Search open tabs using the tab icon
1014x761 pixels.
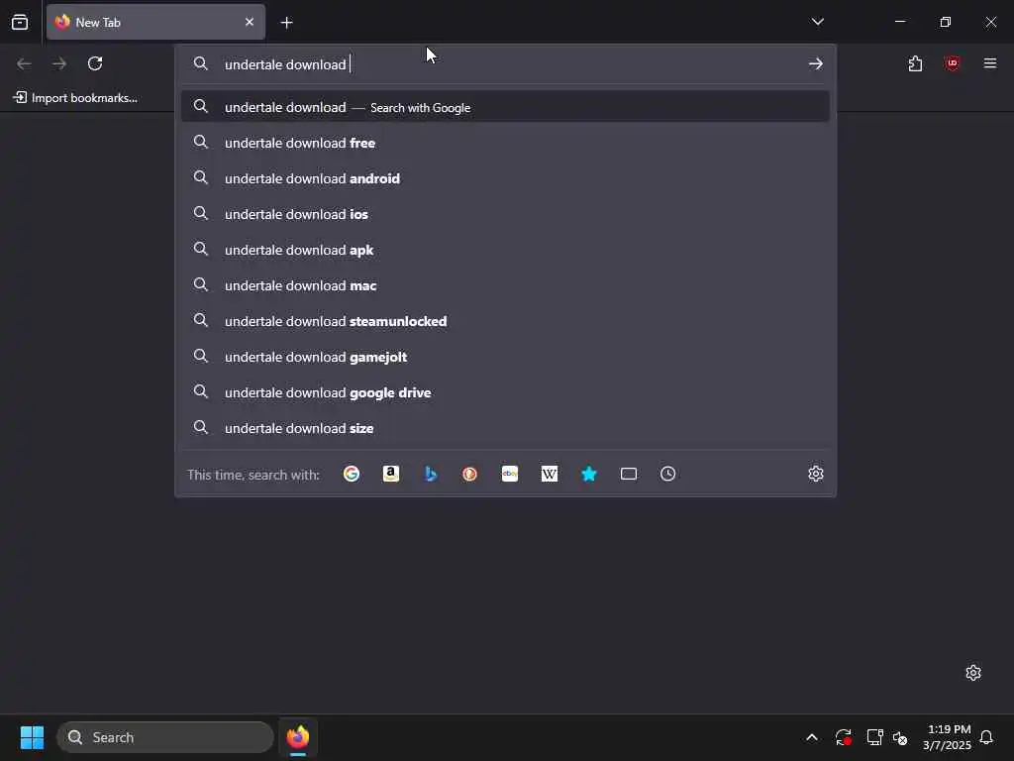pos(629,474)
